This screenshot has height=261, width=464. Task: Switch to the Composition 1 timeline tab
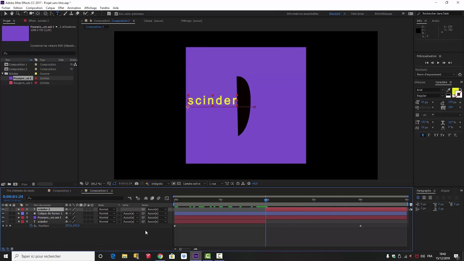pyautogui.click(x=62, y=191)
